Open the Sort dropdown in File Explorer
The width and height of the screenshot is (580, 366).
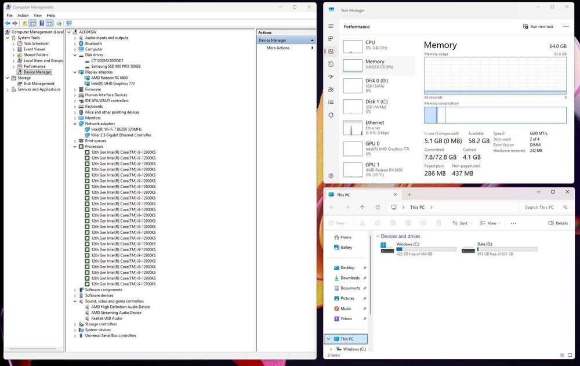(462, 223)
